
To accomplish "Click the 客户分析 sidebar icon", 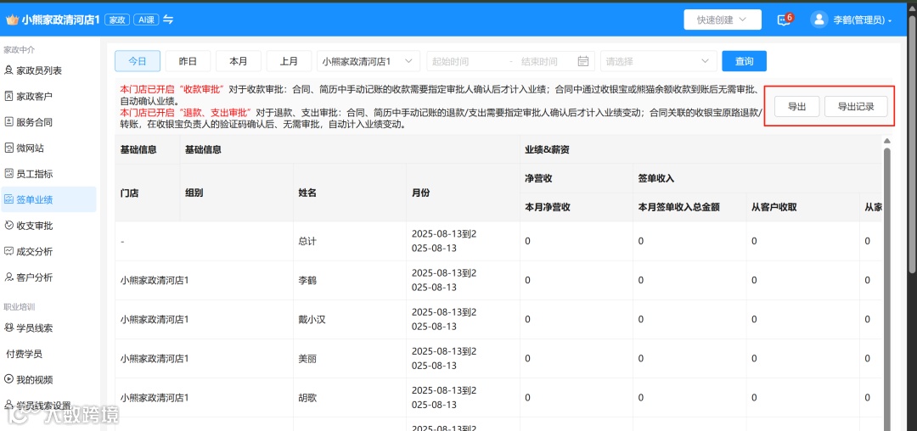I will click(x=8, y=277).
